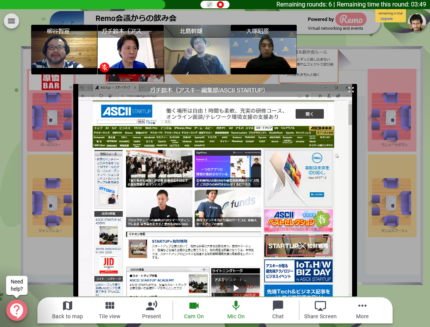Expand shared screen to fullscreen
Image resolution: width=430 pixels, height=327 pixels.
click(x=351, y=90)
